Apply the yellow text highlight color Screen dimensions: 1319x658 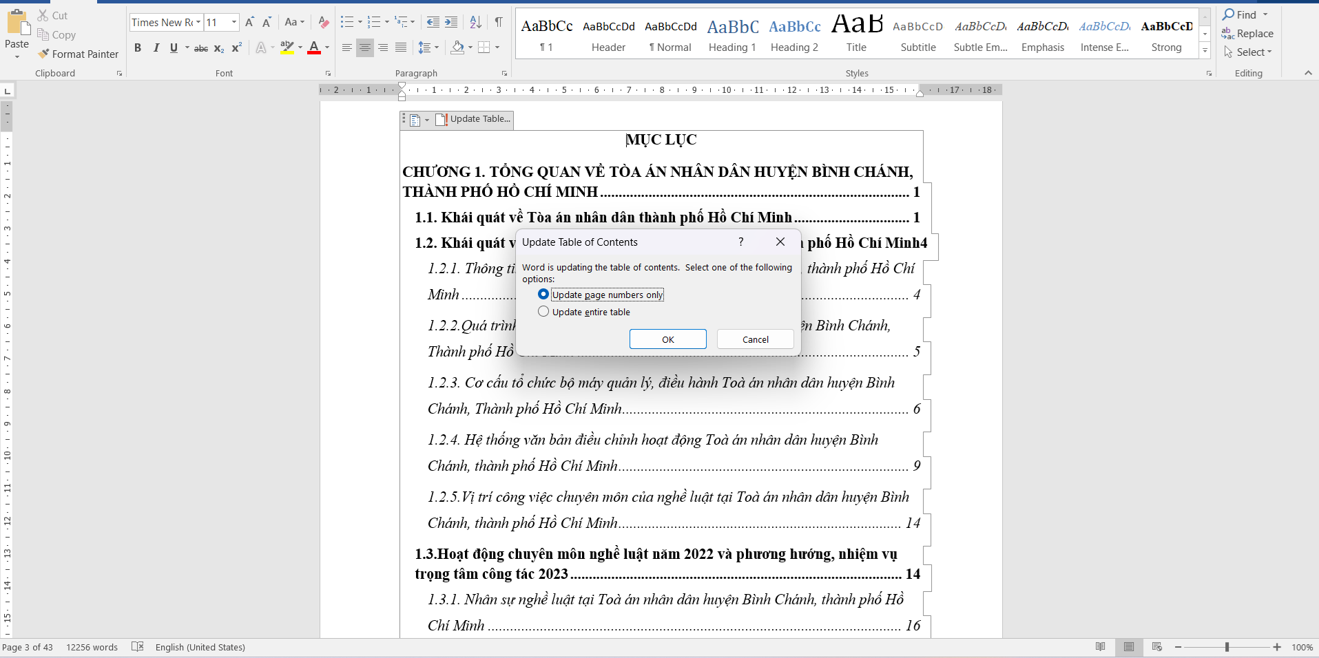(x=287, y=47)
